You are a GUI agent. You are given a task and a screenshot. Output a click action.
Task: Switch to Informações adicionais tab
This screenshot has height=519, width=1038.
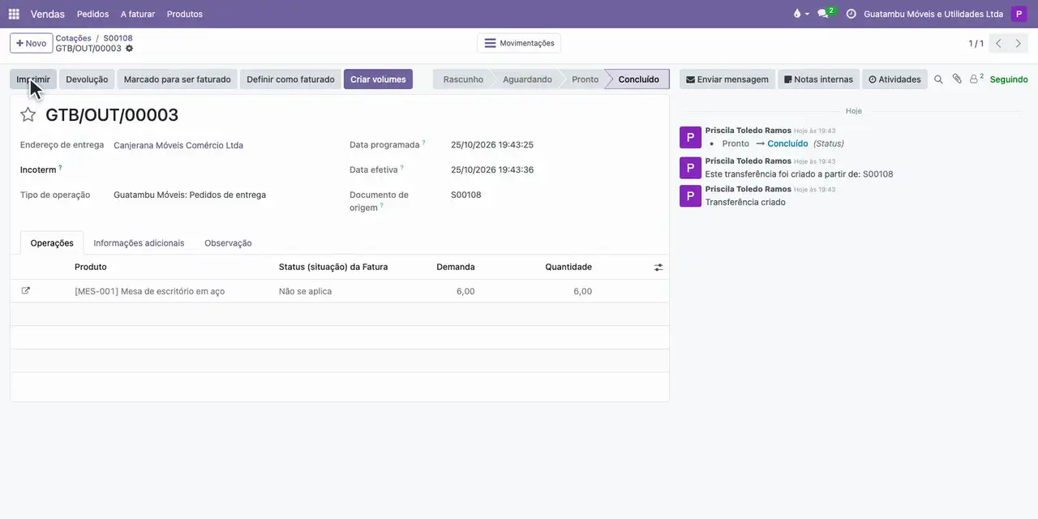139,242
